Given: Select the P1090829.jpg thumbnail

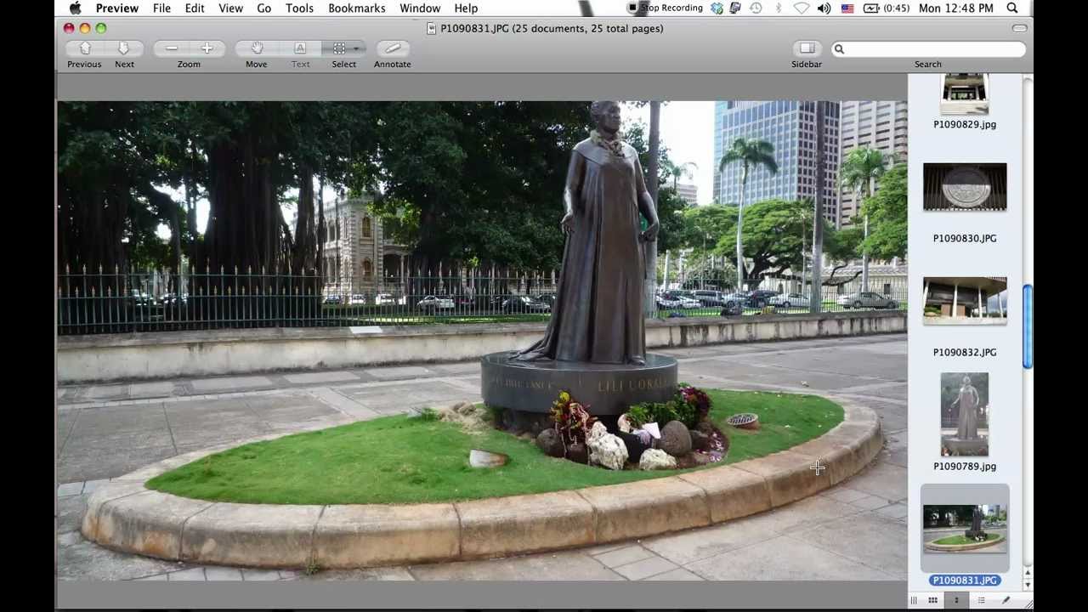Looking at the screenshot, I should (965, 93).
